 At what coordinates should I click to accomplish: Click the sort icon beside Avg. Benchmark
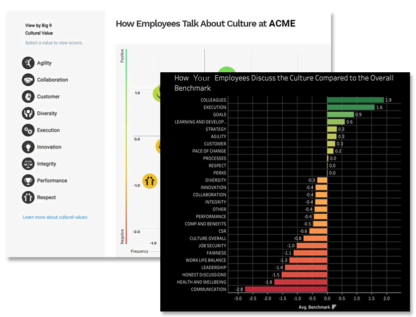pyautogui.click(x=333, y=307)
